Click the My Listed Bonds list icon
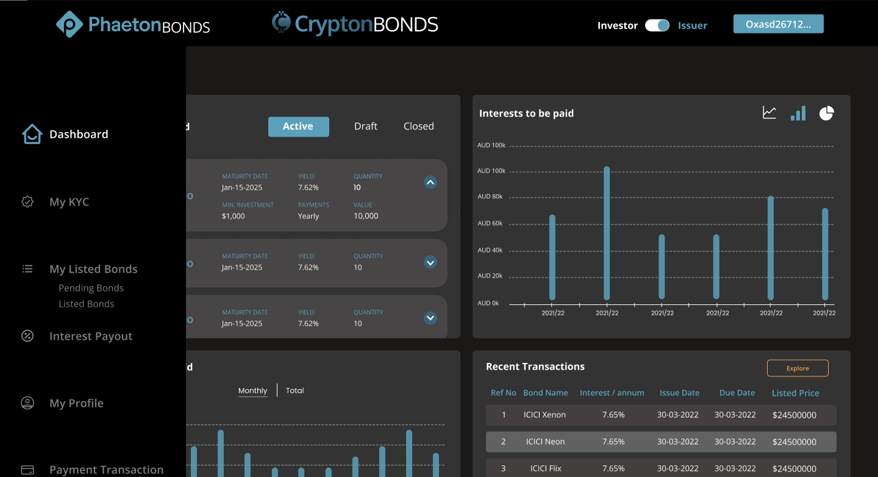The image size is (878, 477). 27,269
